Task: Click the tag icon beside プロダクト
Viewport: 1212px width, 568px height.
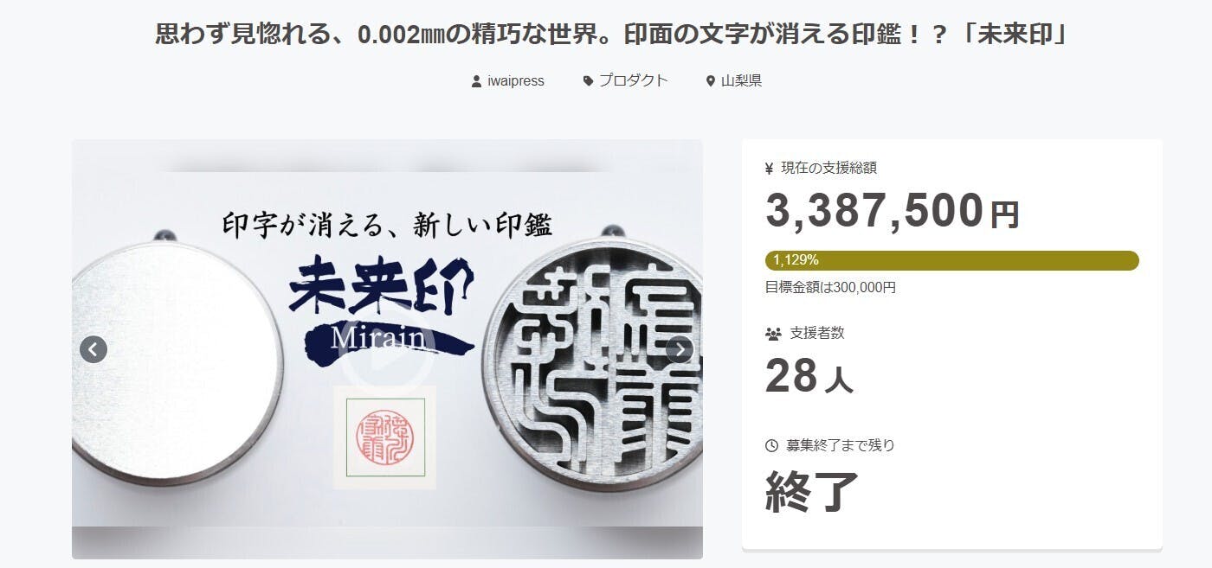Action: [589, 81]
